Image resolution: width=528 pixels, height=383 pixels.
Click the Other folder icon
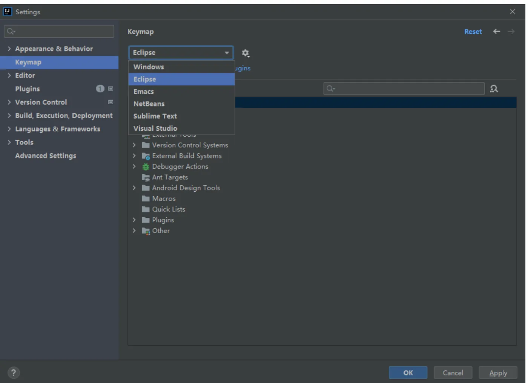click(x=146, y=231)
